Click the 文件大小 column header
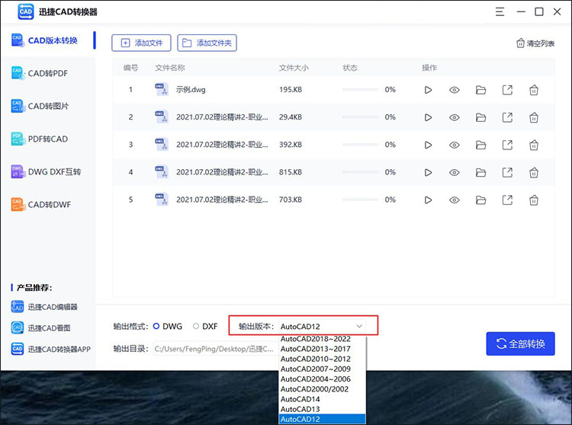 (294, 68)
